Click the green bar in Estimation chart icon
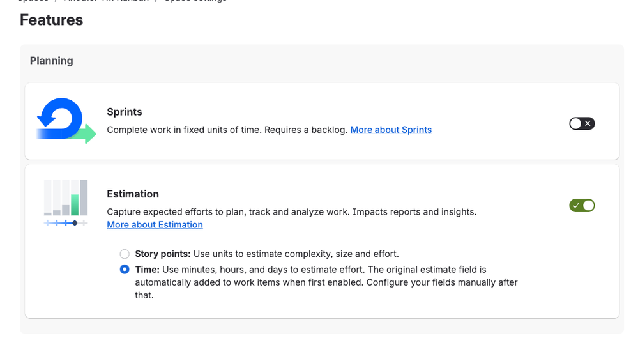 (75, 205)
